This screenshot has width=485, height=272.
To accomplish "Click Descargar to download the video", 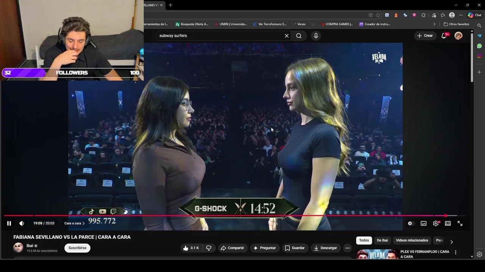I will (325, 248).
